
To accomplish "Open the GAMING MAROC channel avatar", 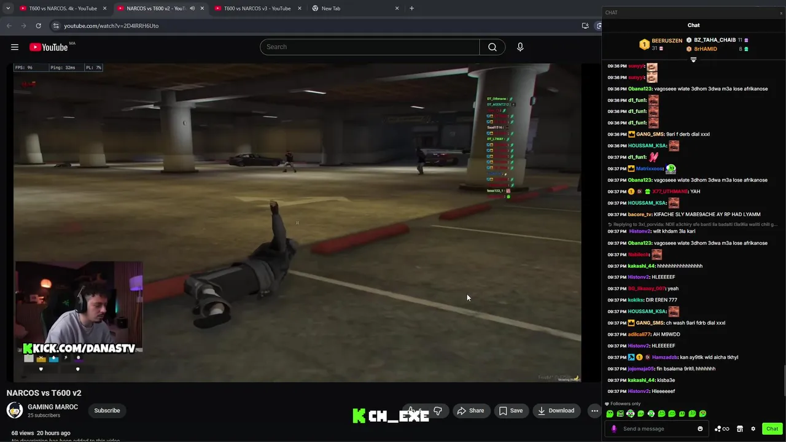I will 15,410.
